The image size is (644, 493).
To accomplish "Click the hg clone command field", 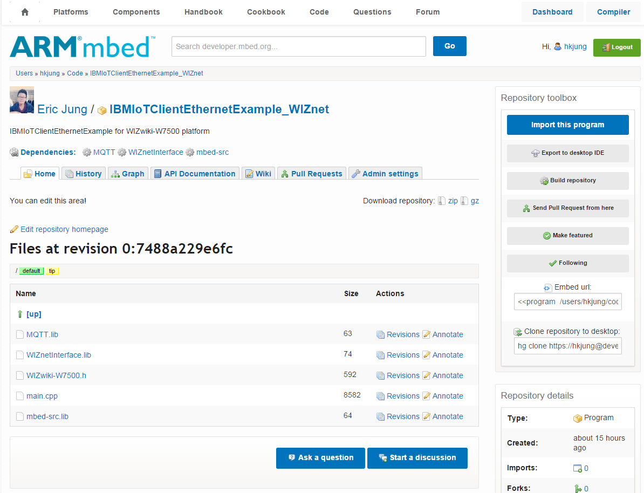I will point(567,346).
